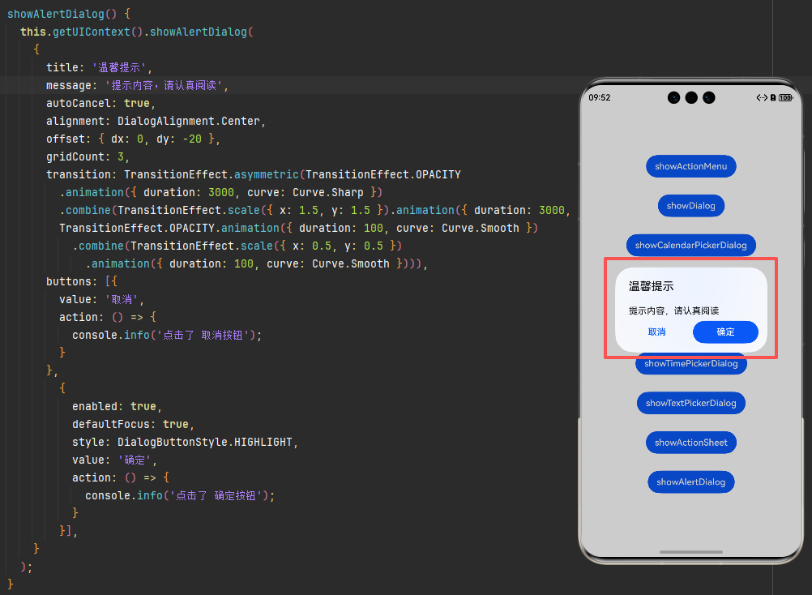812x595 pixels.
Task: Tap the showDialog button
Action: (690, 206)
